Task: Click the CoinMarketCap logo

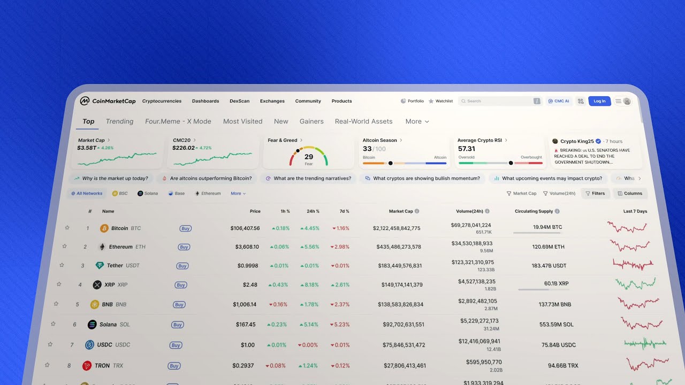Action: click(x=108, y=101)
